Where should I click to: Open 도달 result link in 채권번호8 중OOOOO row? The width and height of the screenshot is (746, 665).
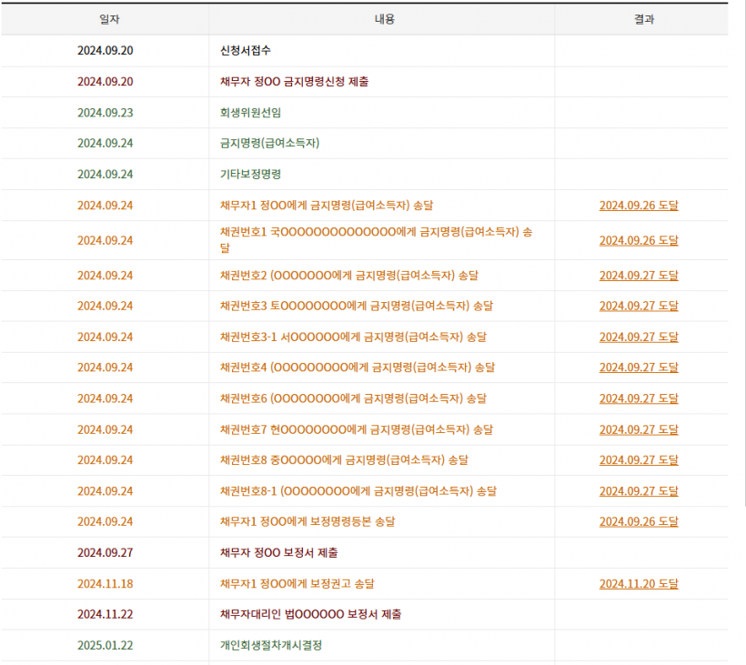pyautogui.click(x=639, y=460)
